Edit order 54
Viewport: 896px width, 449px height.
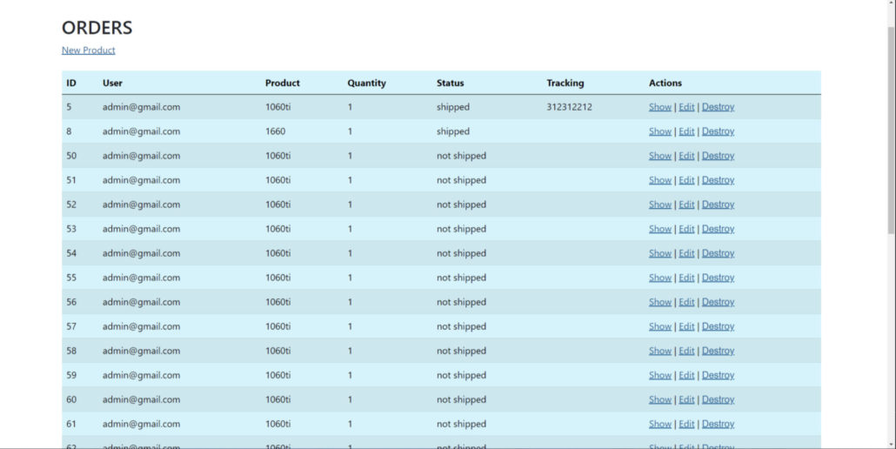[x=686, y=253]
